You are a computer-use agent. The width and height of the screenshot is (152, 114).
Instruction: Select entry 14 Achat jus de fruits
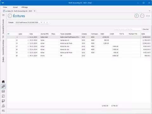click(x=79, y=43)
